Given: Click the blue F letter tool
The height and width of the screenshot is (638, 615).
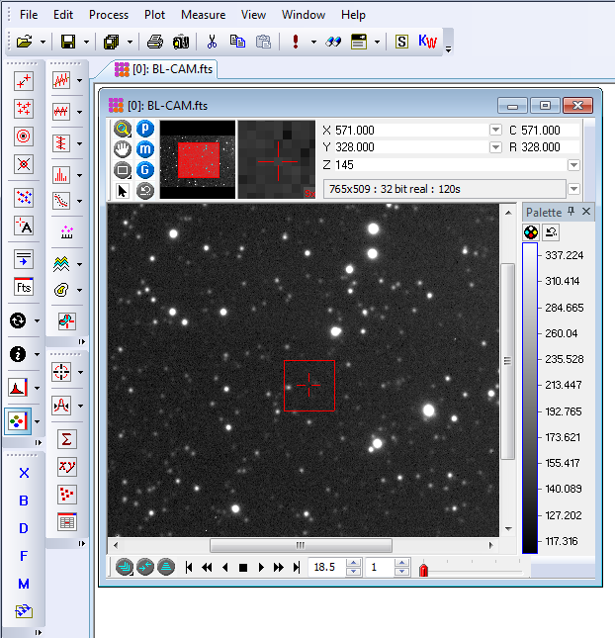Looking at the screenshot, I should tap(24, 556).
